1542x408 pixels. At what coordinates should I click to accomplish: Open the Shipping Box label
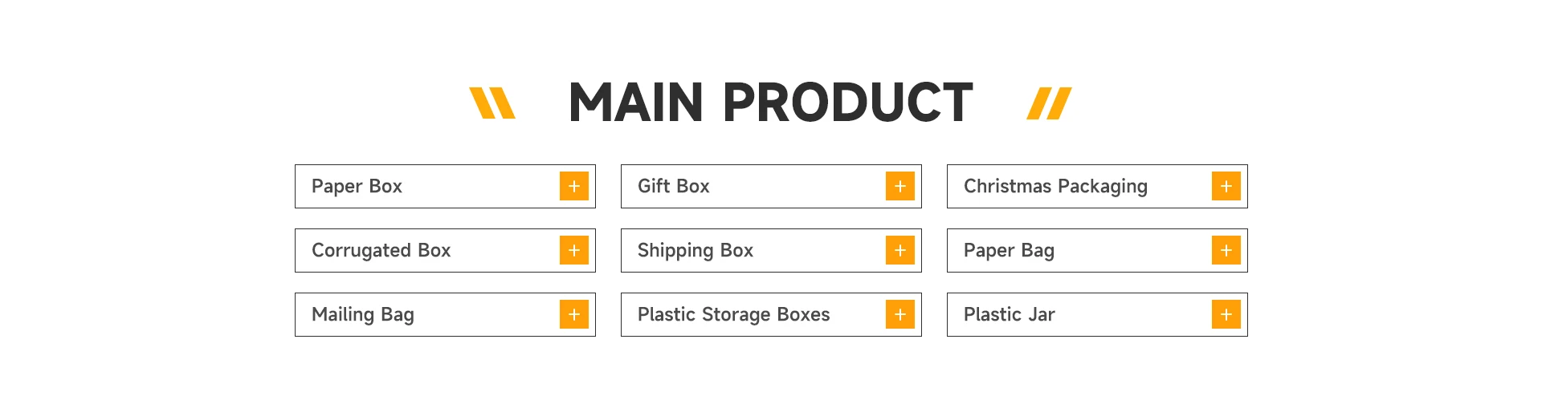click(x=695, y=250)
